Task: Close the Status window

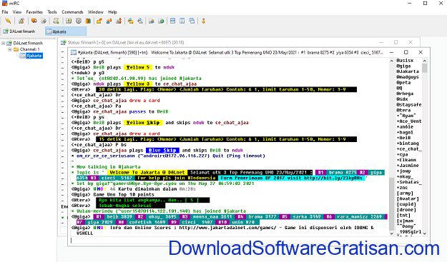Action: pos(411,42)
